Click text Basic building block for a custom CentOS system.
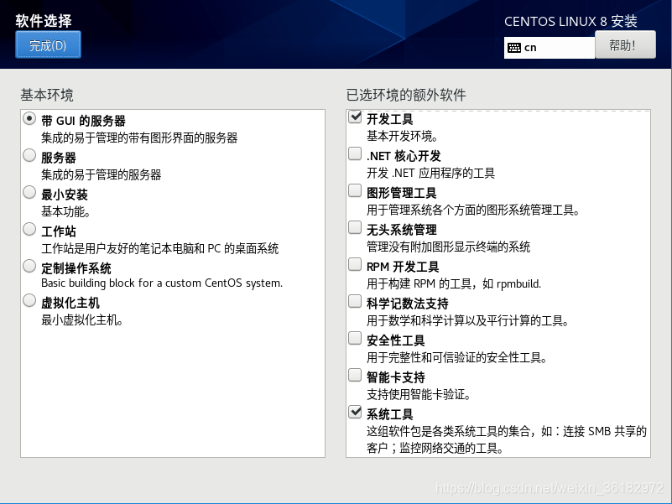Image resolution: width=672 pixels, height=504 pixels. tap(162, 283)
